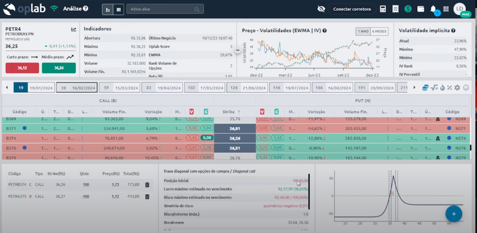Image resolution: width=477 pixels, height=233 pixels.
Task: Click the flame icon above options table
Action: pos(442,88)
